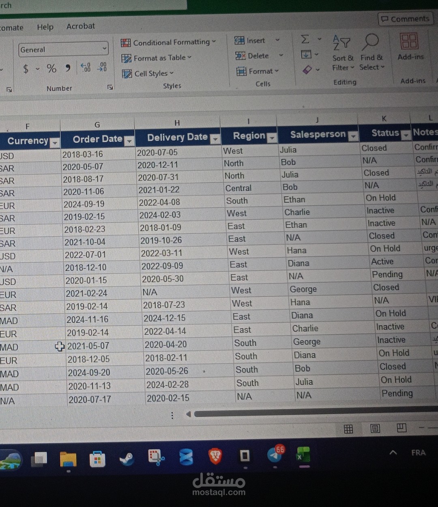Open Region column filter dropdown
The height and width of the screenshot is (507, 438).
pyautogui.click(x=272, y=137)
